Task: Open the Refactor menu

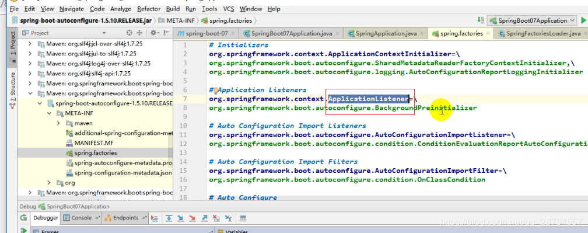Action: (x=149, y=9)
